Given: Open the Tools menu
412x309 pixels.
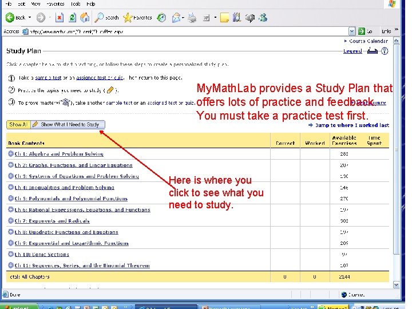Looking at the screenshot, I should (x=76, y=3).
